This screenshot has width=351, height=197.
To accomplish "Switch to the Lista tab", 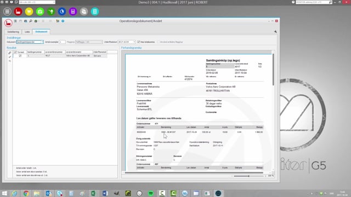I will pyautogui.click(x=27, y=32).
